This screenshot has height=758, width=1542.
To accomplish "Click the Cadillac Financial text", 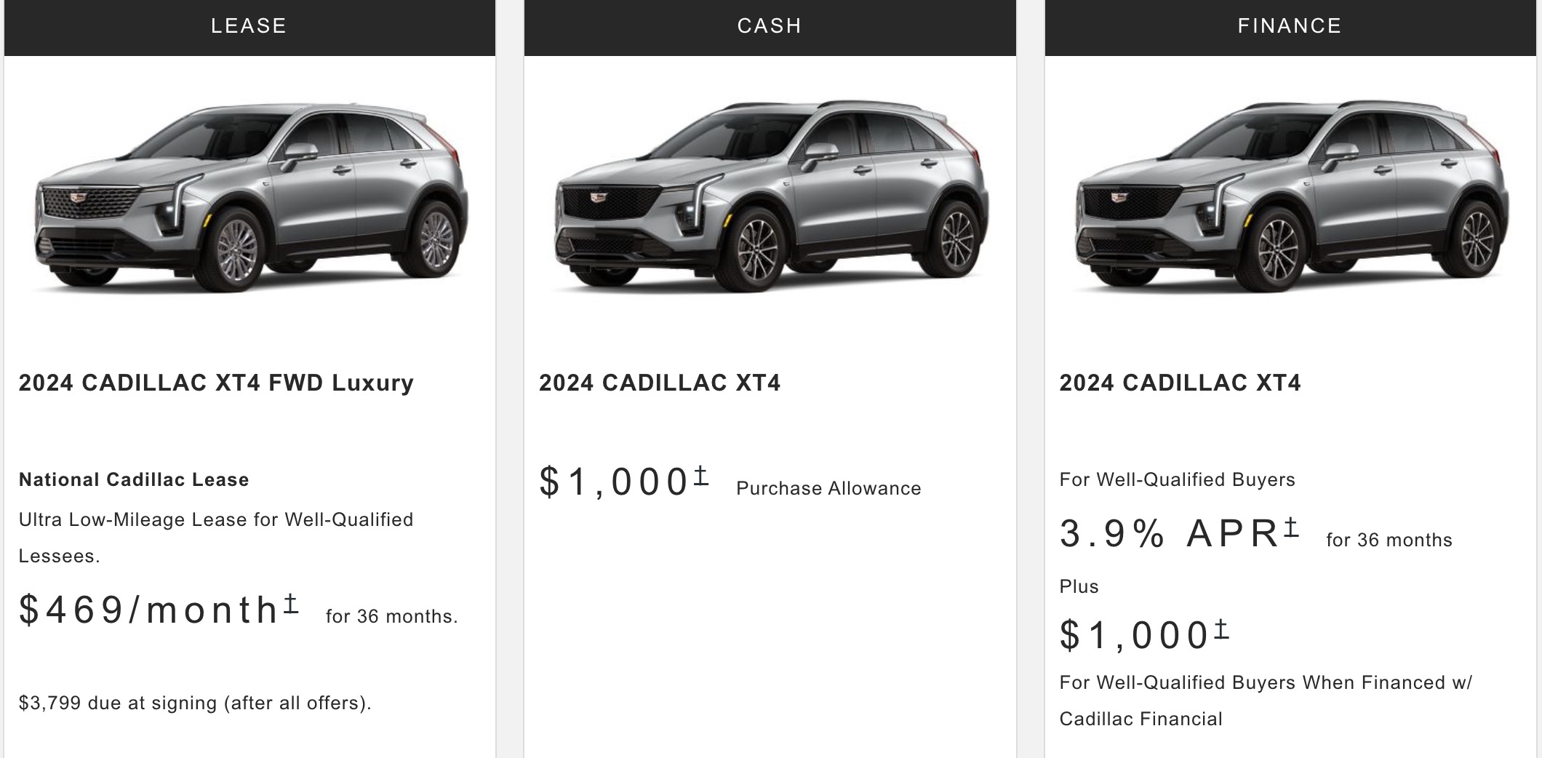I will tap(1140, 719).
